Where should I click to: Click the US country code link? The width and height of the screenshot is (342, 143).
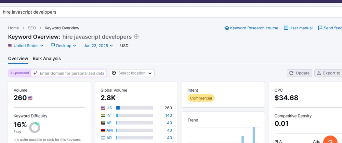109,108
